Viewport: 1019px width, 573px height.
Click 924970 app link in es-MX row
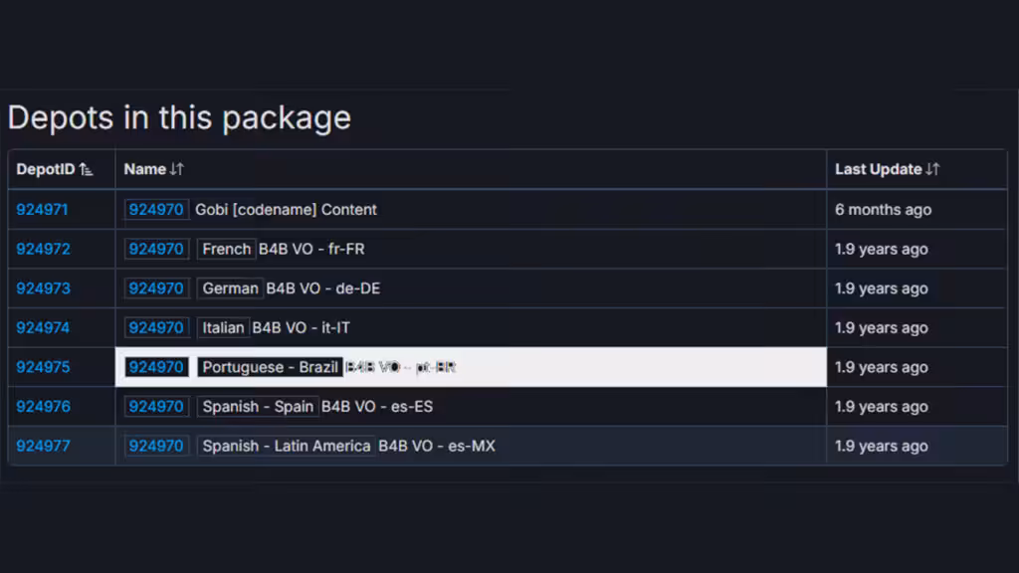(156, 446)
